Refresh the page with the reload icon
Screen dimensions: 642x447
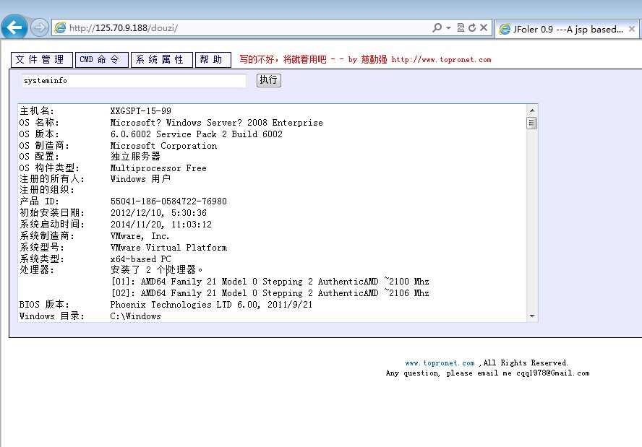[472, 27]
